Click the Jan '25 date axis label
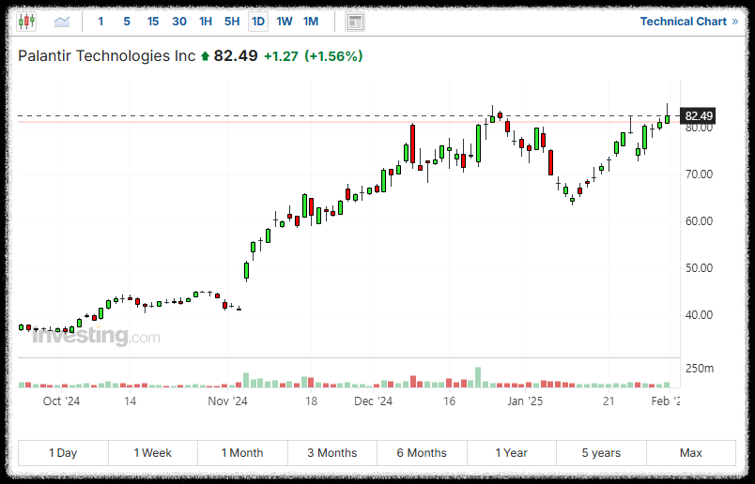Viewport: 755px width, 484px height. (x=525, y=401)
